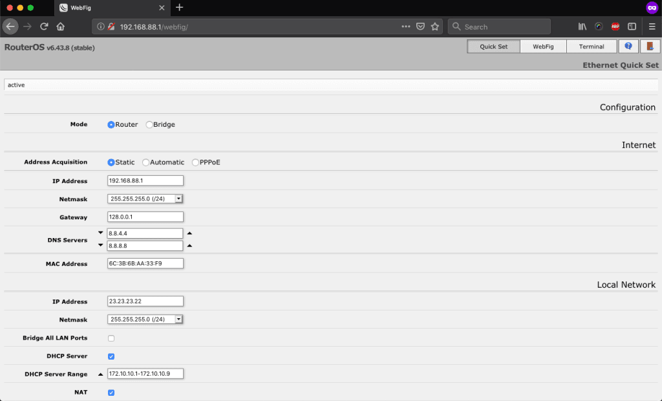This screenshot has width=662, height=401.
Task: Open page actions three-dot menu
Action: click(x=406, y=27)
